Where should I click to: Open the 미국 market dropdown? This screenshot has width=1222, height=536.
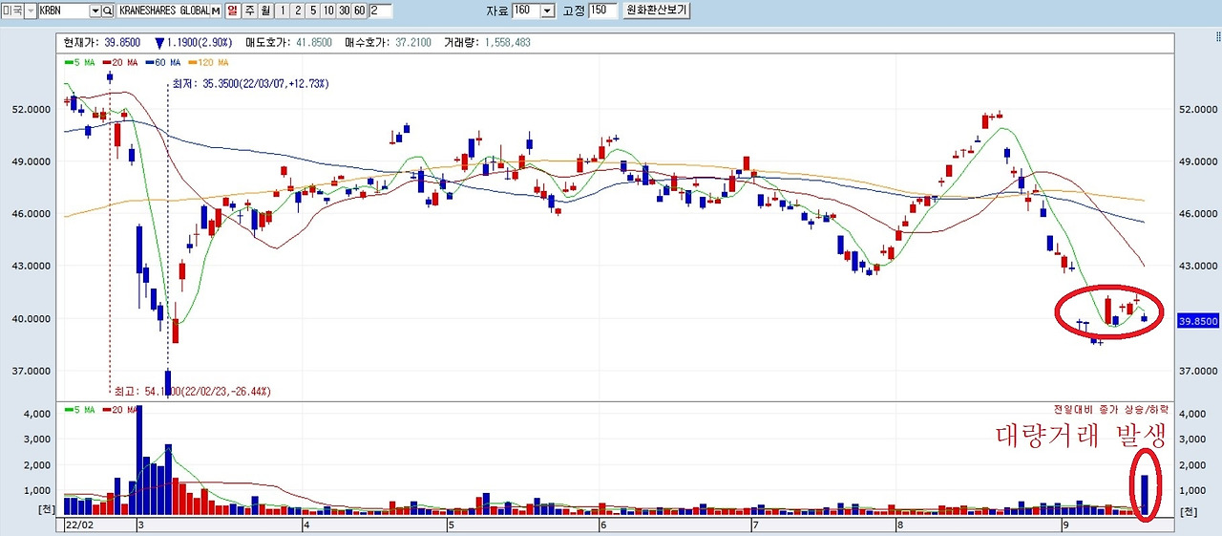(x=31, y=11)
